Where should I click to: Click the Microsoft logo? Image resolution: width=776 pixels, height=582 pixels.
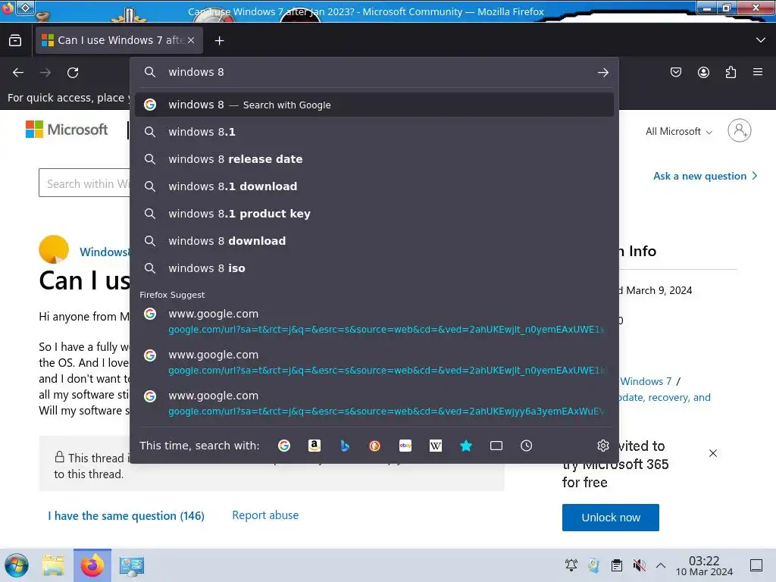click(x=67, y=130)
